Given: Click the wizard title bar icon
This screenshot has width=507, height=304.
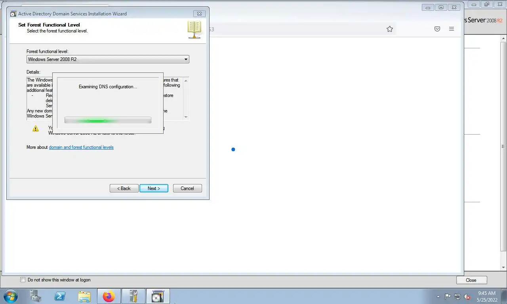Looking at the screenshot, I should tap(13, 13).
